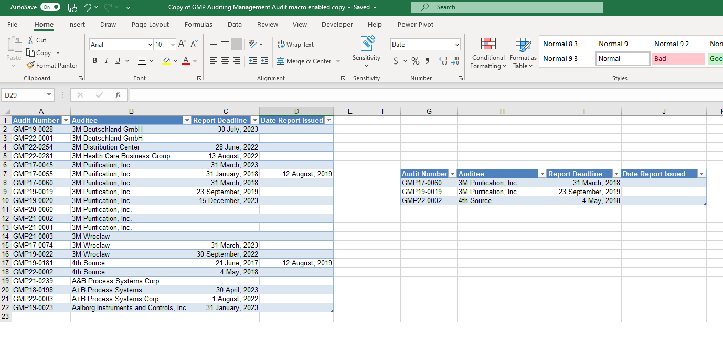The height and width of the screenshot is (340, 723).
Task: Center text horizontally
Action: tap(225, 61)
